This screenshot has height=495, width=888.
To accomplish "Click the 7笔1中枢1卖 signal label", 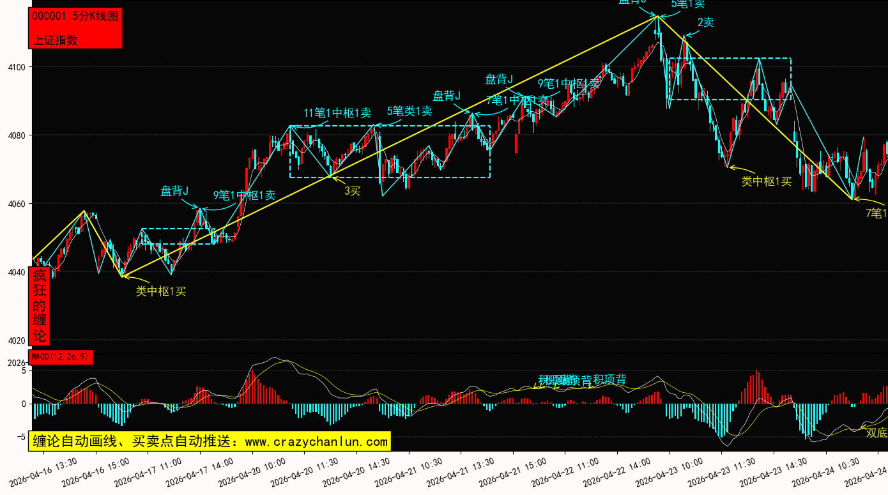I will pos(516,100).
